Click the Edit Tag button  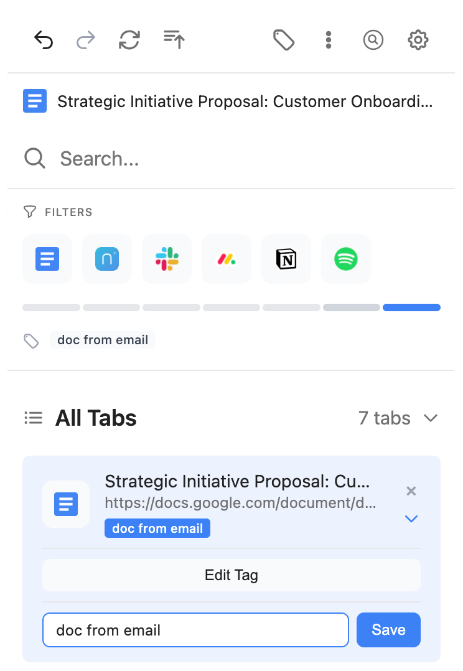pyautogui.click(x=231, y=575)
